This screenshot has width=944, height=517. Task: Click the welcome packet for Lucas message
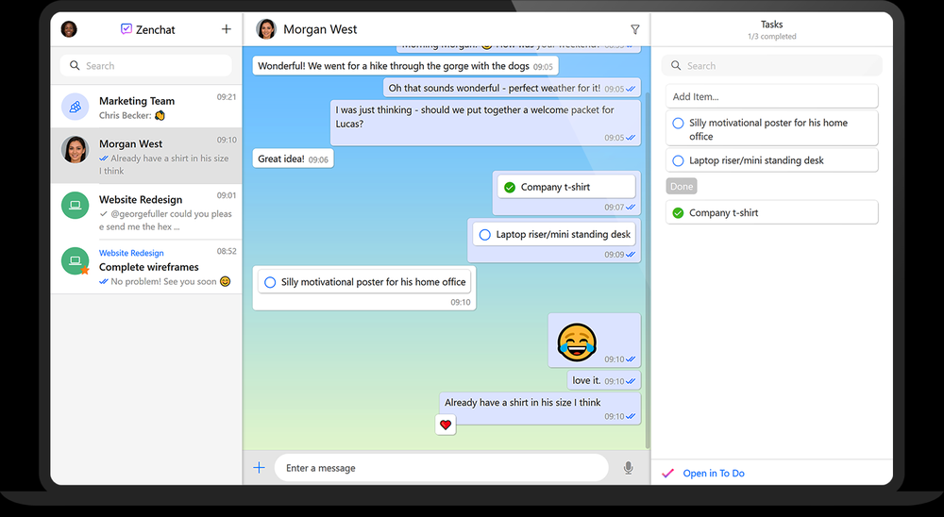coord(485,123)
